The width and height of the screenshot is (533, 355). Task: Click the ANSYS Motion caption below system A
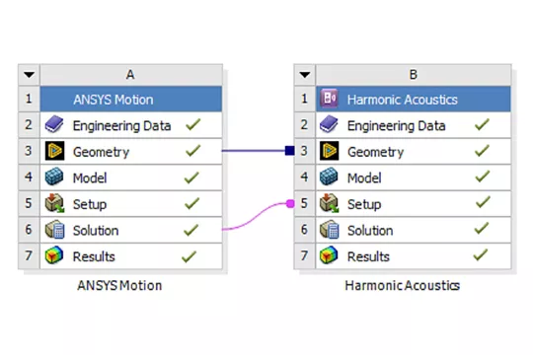pos(119,285)
